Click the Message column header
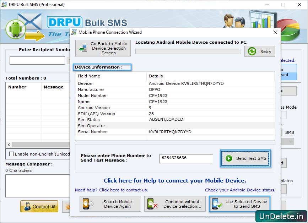This screenshot has height=223, width=308. [x=56, y=87]
